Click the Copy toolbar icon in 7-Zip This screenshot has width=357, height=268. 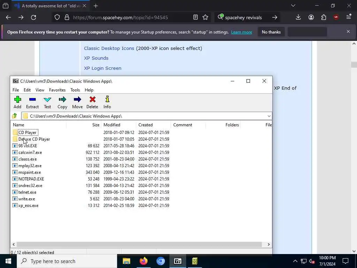(62, 102)
